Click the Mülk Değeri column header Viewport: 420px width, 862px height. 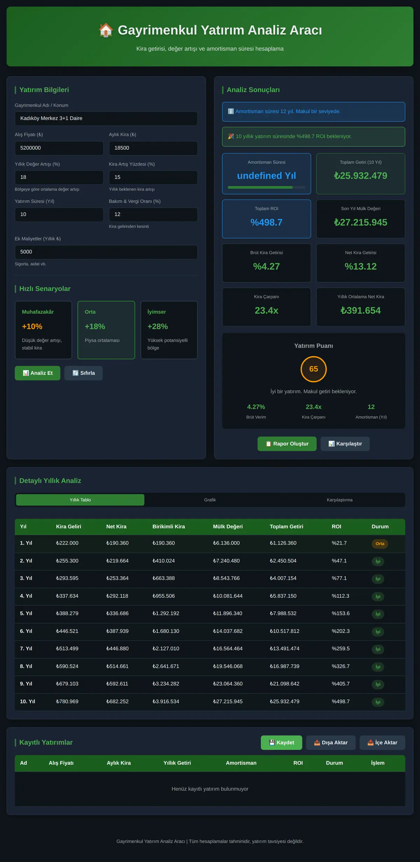pyautogui.click(x=228, y=527)
